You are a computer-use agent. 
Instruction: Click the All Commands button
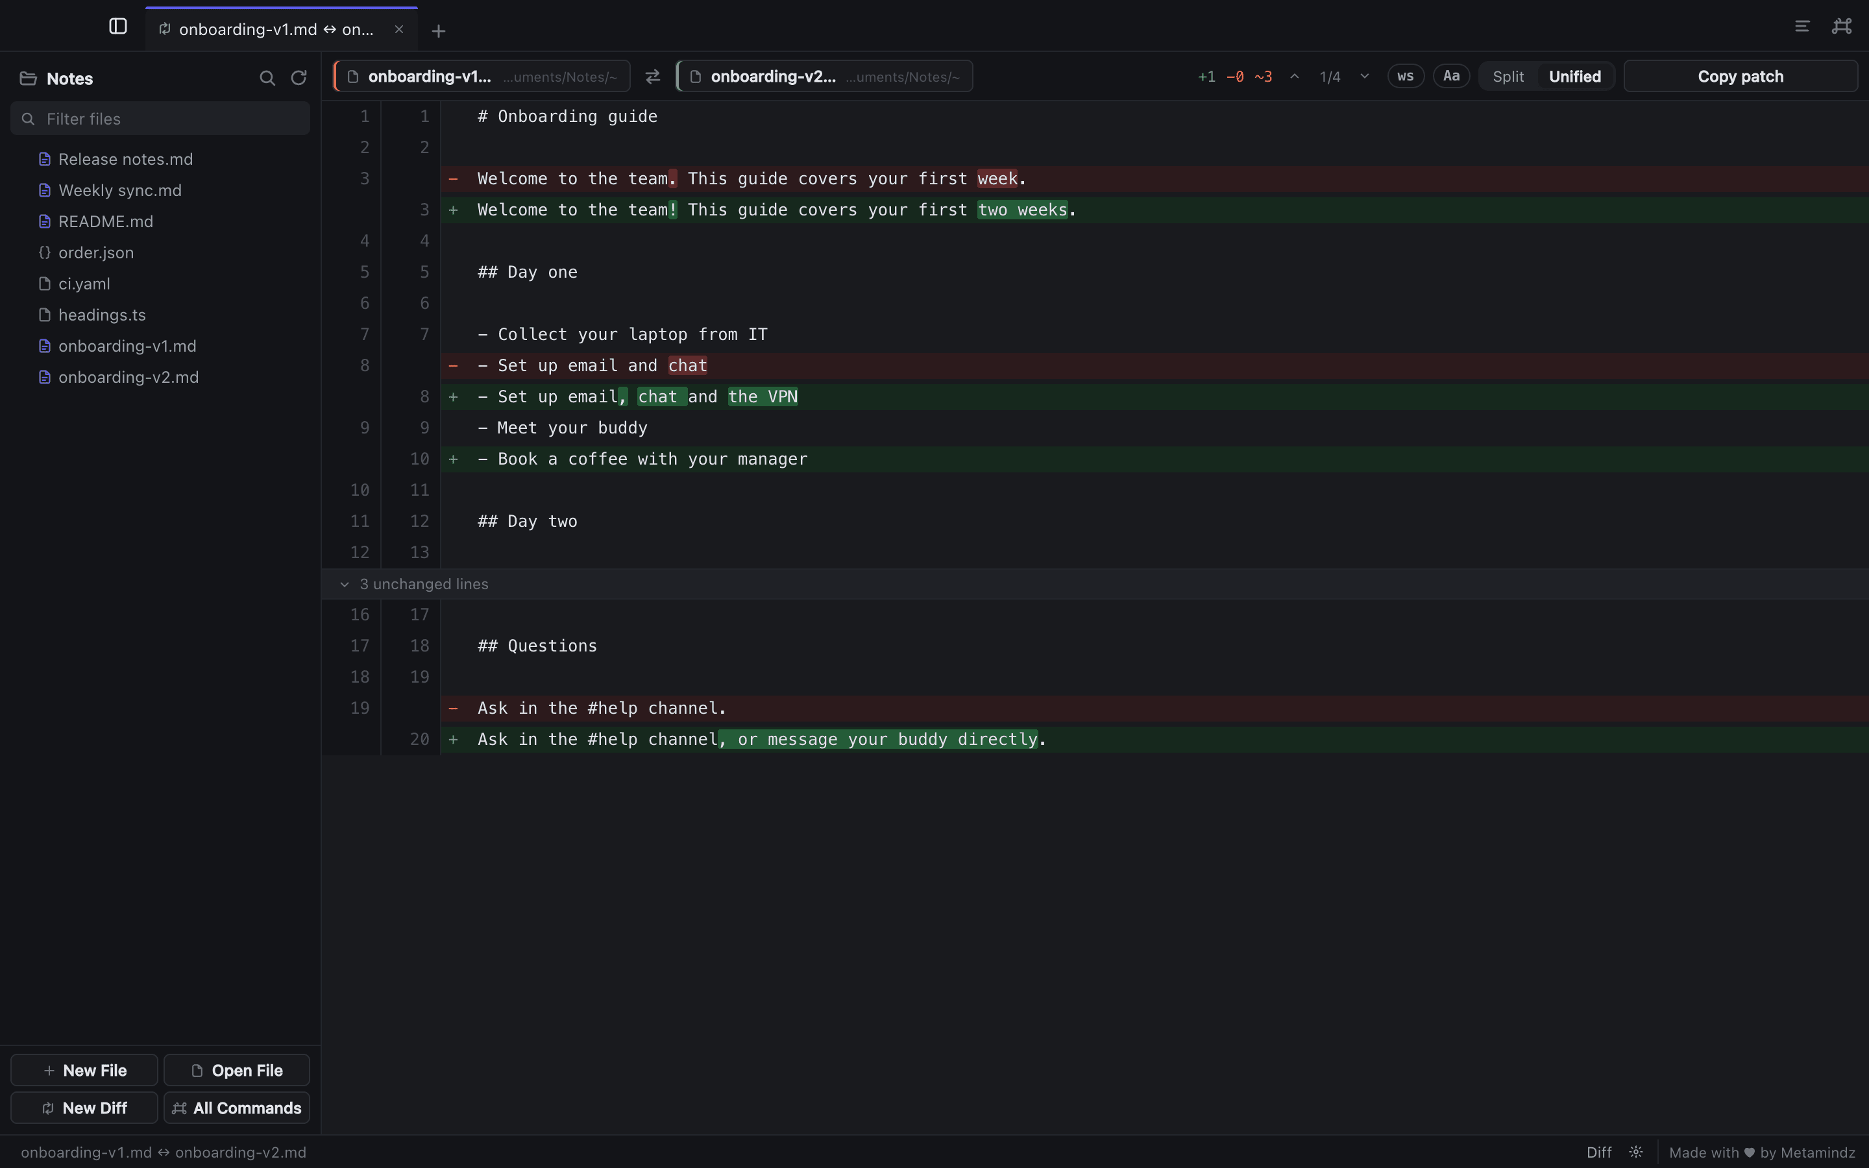tap(237, 1108)
